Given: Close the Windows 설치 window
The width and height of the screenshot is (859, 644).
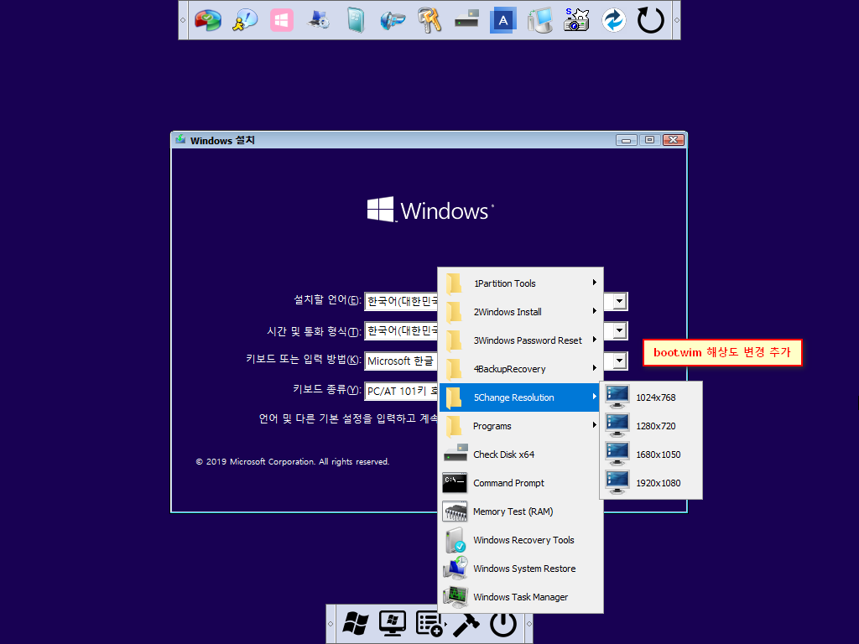Looking at the screenshot, I should (x=674, y=140).
